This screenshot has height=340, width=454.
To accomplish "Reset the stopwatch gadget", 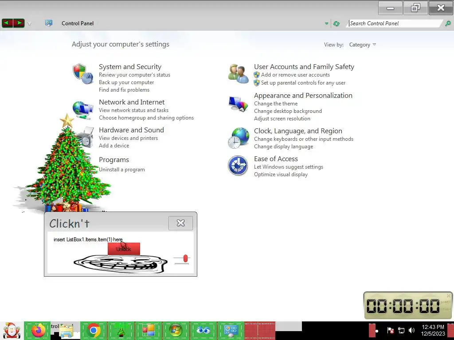I will coord(445,309).
